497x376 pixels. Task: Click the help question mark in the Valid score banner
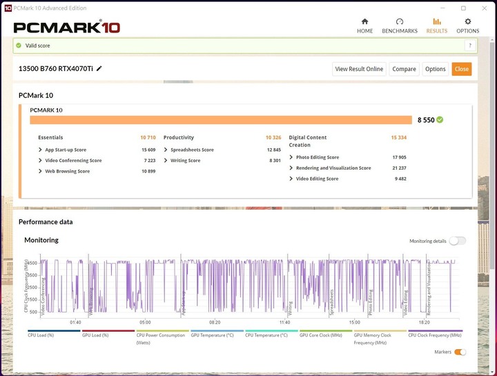click(x=470, y=46)
